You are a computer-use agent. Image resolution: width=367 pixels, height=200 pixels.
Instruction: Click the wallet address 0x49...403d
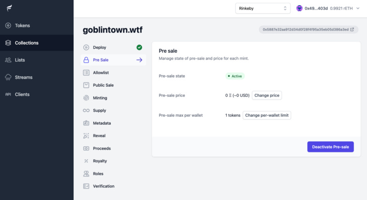click(x=316, y=8)
